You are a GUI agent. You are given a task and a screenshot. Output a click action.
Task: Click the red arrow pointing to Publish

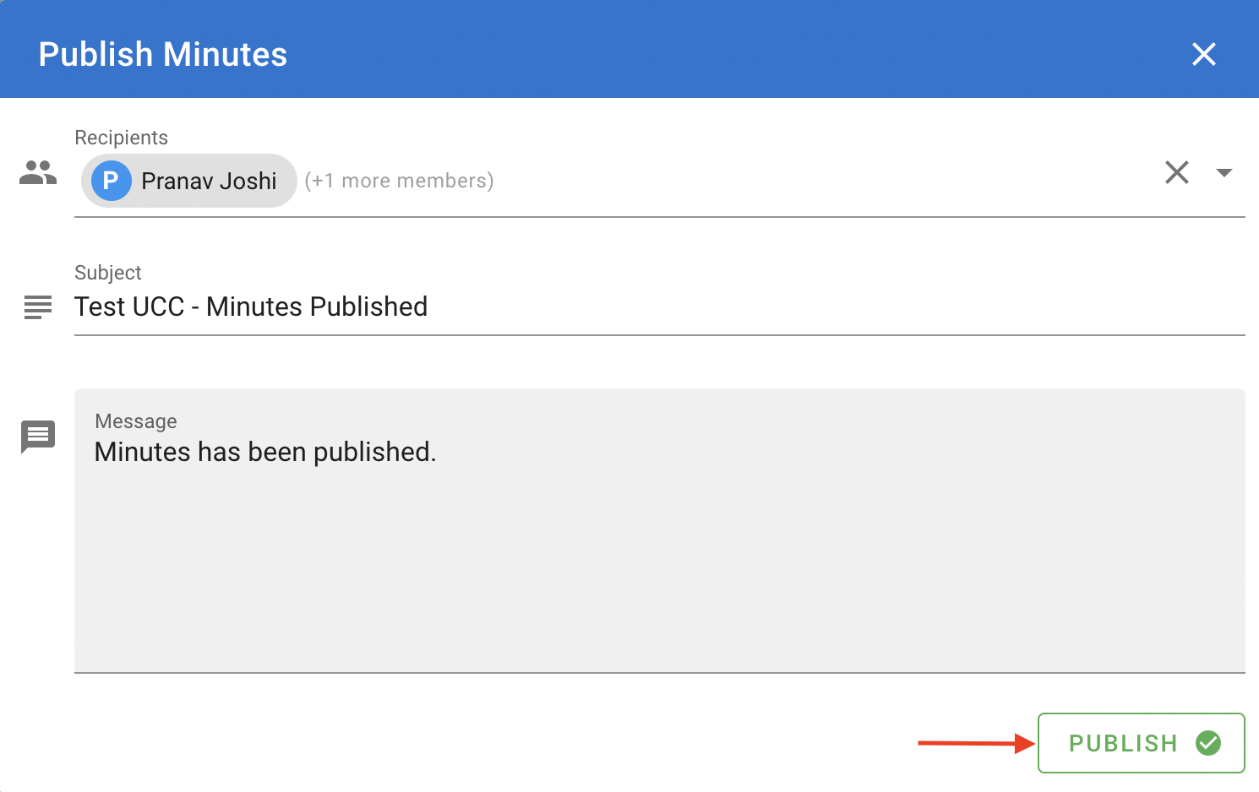coord(977,743)
